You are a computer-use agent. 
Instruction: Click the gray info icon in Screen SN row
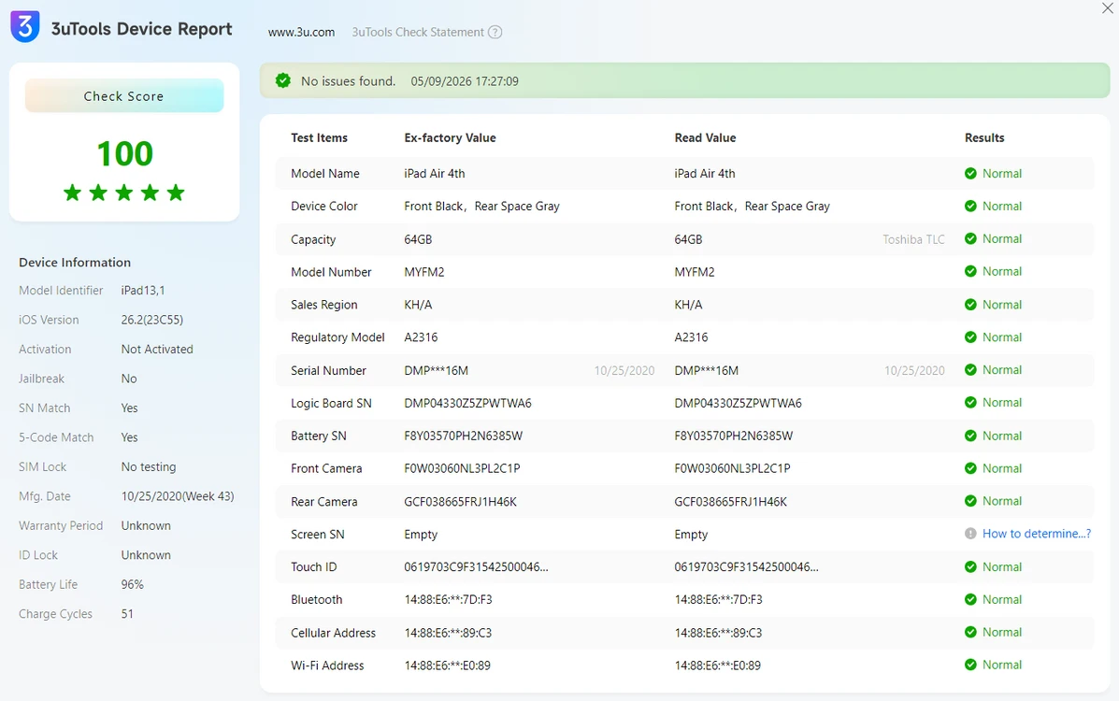(x=970, y=534)
